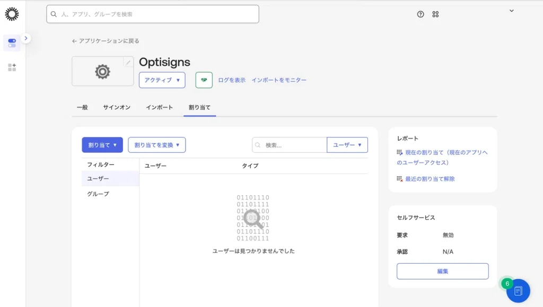Open the 割り当て dropdown button
Screen dimensions: 543x307
coord(102,145)
